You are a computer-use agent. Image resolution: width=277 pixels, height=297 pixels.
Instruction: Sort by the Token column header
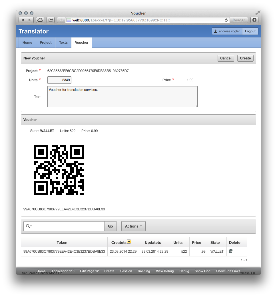pos(62,243)
